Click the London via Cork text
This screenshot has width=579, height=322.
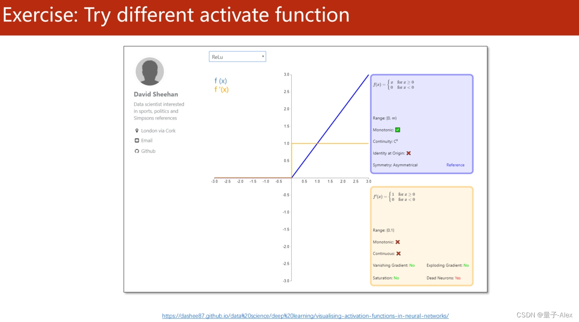tap(158, 130)
